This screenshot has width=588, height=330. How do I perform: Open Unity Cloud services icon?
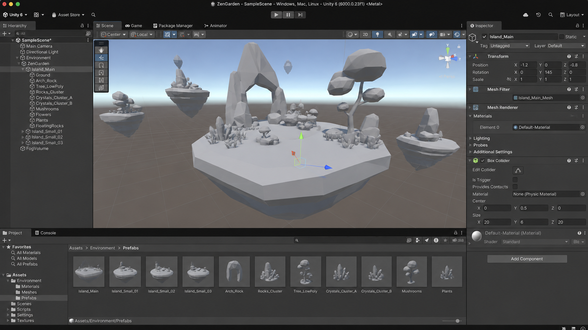(x=525, y=15)
